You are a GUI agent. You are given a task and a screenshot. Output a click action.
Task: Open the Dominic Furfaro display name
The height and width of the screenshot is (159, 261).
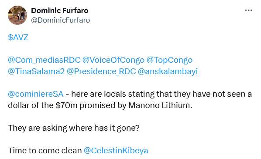click(60, 10)
